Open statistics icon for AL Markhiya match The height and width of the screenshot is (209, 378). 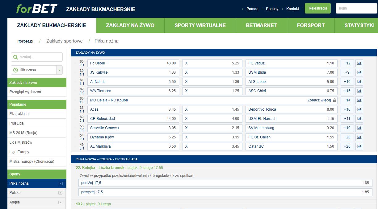click(359, 146)
